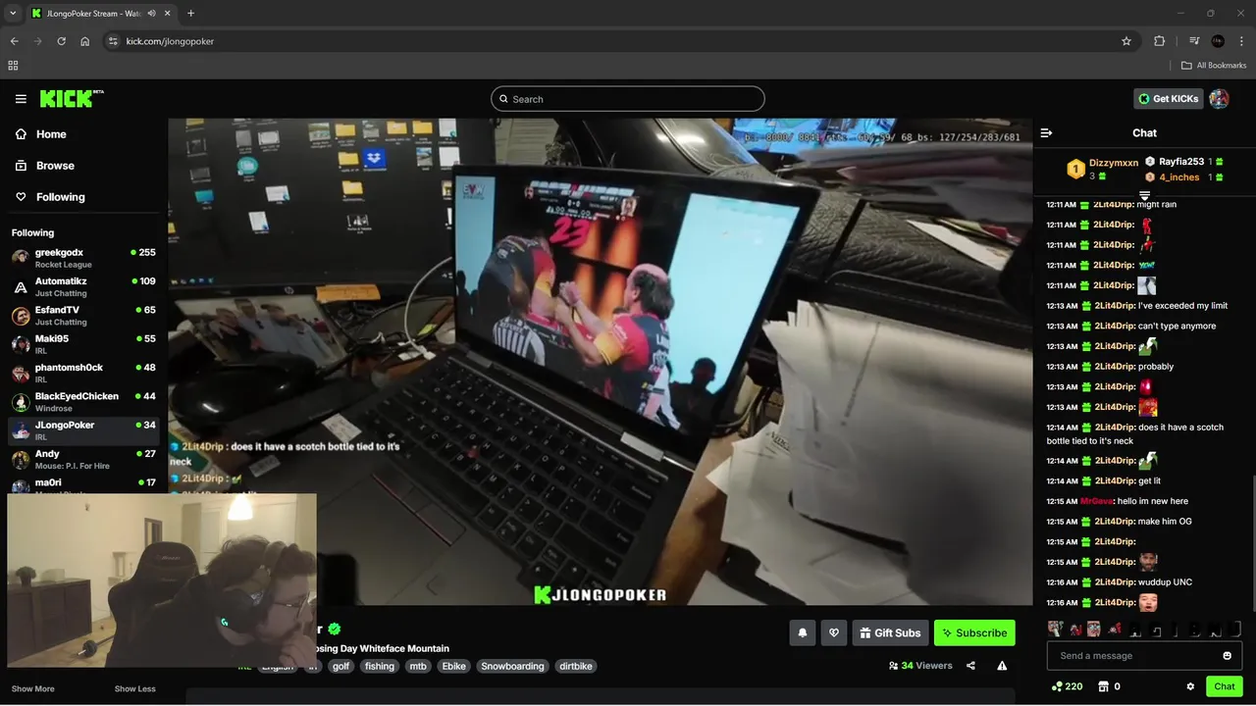The width and height of the screenshot is (1256, 706).
Task: Open the tab search dropdown
Action: pos(13,14)
